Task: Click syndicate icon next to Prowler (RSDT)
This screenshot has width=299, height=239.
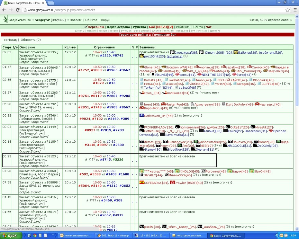Action: click(172, 182)
